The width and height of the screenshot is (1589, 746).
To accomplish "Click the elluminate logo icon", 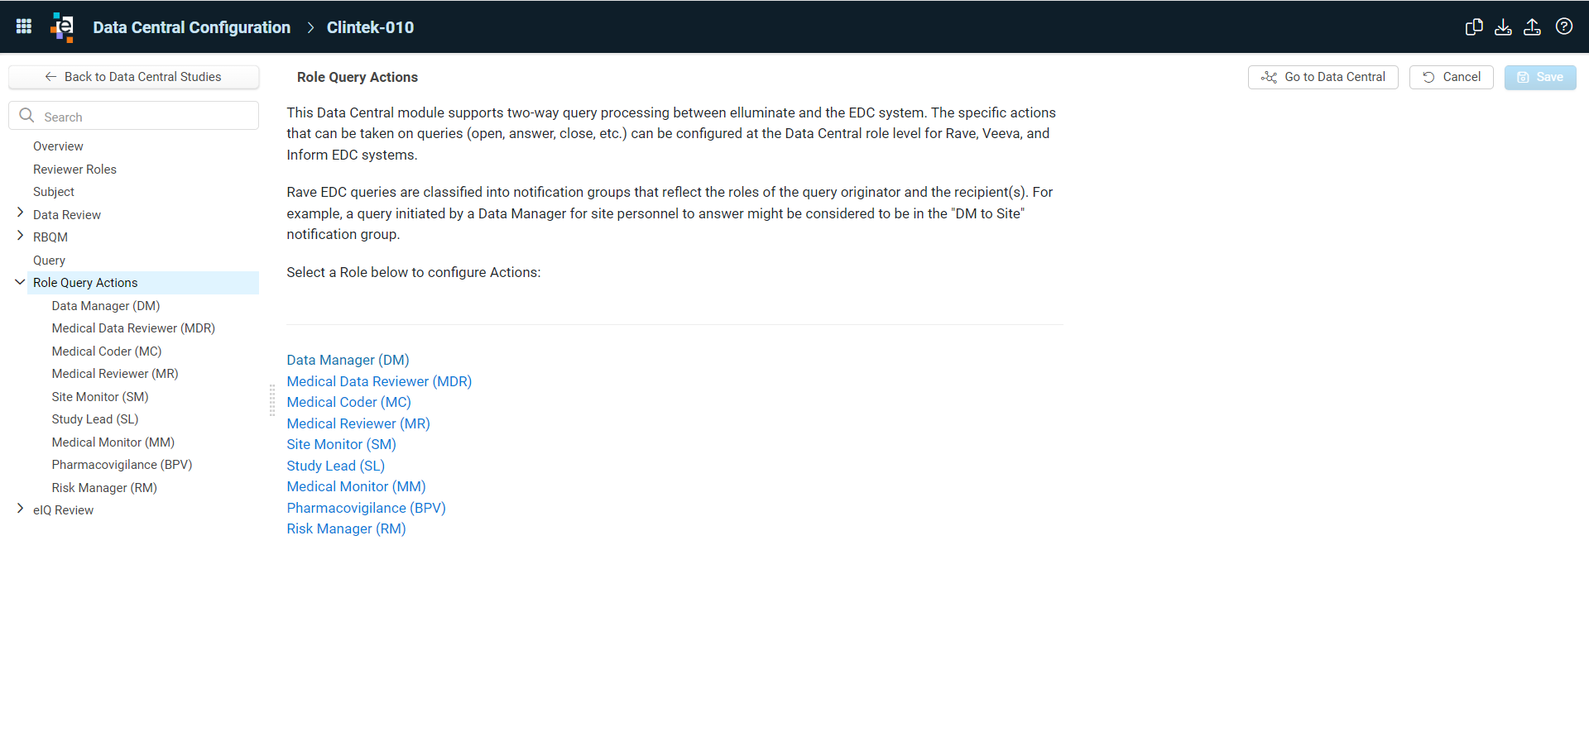I will (x=63, y=26).
